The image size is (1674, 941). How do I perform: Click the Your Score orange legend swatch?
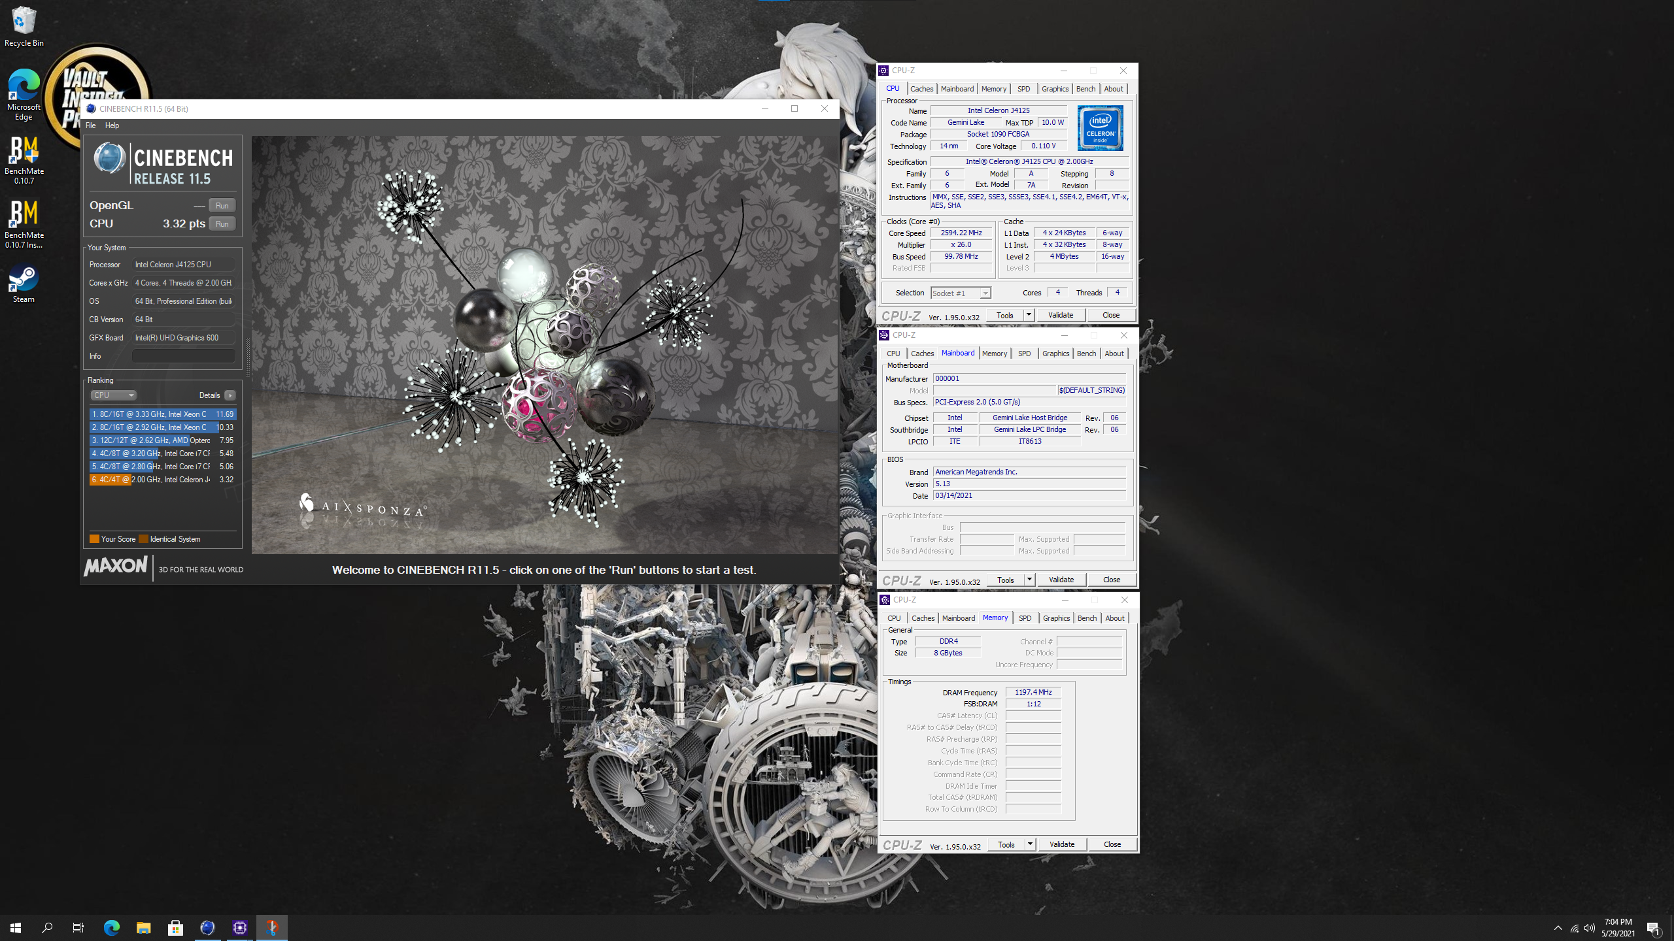[94, 539]
